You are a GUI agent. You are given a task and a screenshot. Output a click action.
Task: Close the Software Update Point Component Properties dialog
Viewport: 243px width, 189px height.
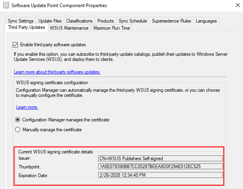pyautogui.click(x=238, y=5)
